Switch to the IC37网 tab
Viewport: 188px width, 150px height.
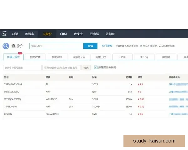[x=144, y=57]
